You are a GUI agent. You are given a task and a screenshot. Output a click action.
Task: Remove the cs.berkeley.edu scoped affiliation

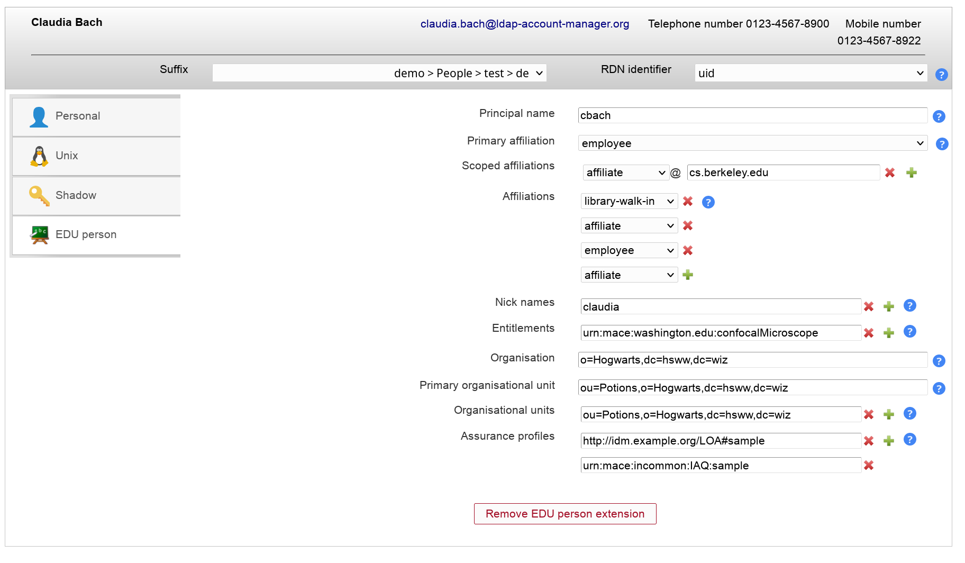890,172
